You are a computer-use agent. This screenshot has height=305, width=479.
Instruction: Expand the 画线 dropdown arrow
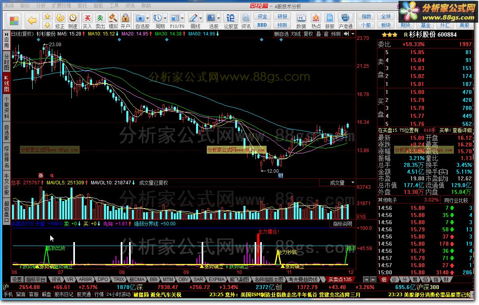click(200, 18)
